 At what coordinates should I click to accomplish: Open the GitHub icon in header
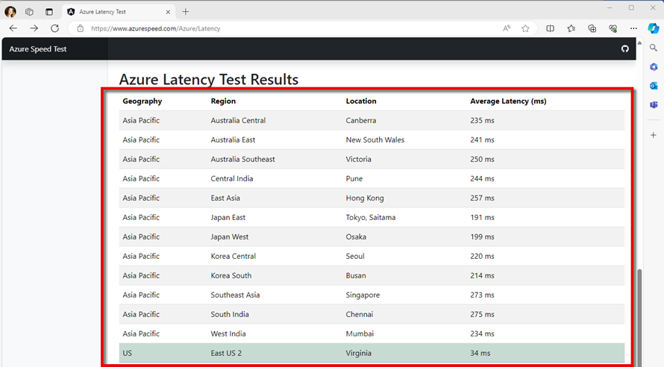pos(625,49)
